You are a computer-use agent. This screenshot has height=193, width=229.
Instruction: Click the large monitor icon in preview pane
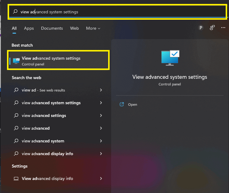click(x=170, y=58)
